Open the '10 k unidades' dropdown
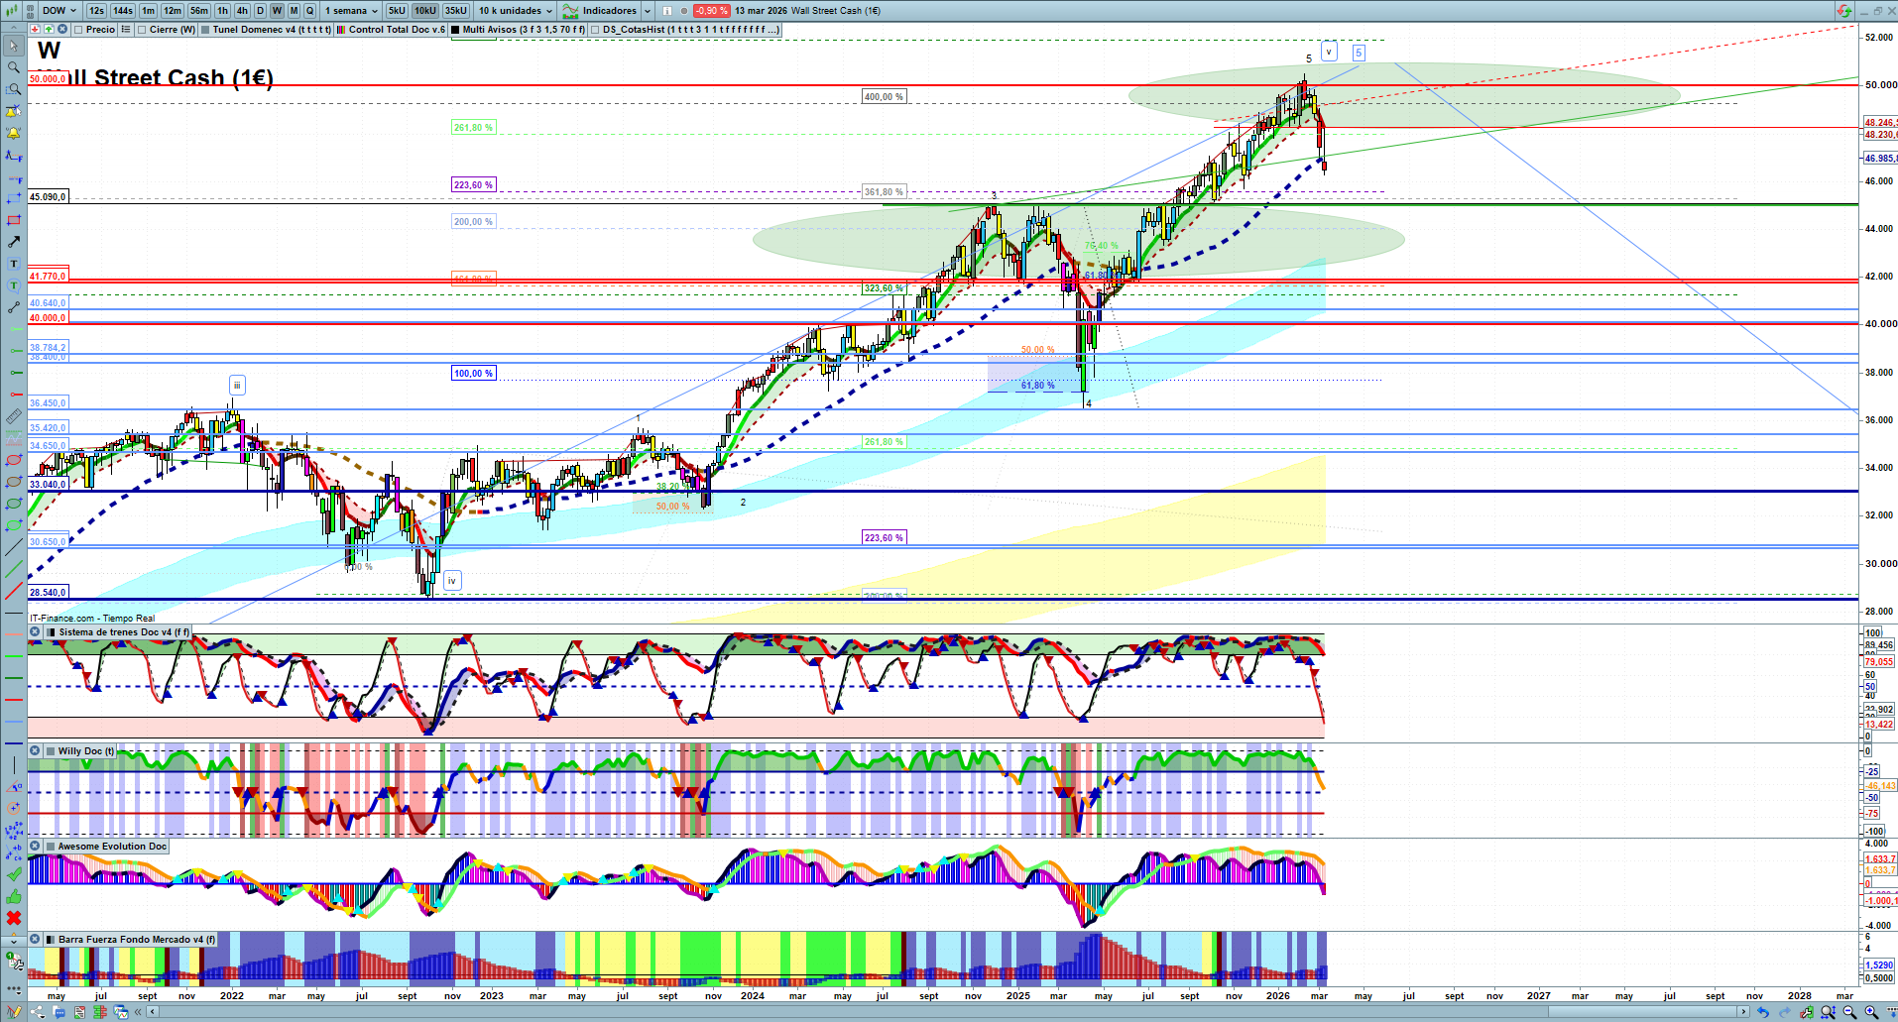The height and width of the screenshot is (1022, 1898). (x=515, y=11)
